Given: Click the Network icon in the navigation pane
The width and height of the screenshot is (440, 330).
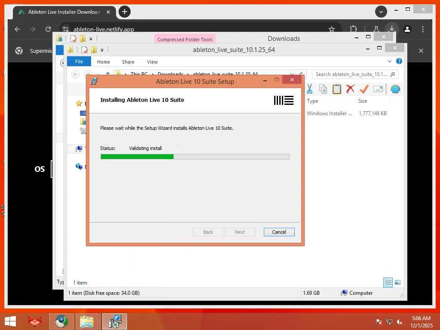Looking at the screenshot, I should [79, 167].
